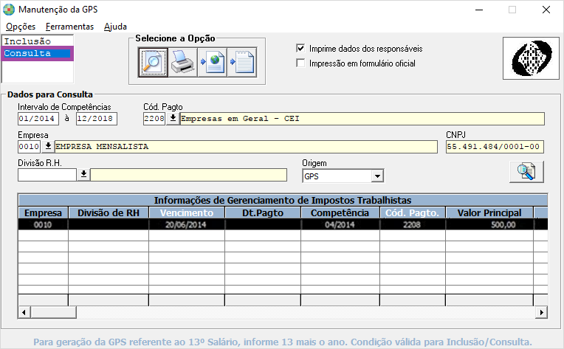Open the Opções menu
This screenshot has height=349, width=564.
tap(21, 27)
